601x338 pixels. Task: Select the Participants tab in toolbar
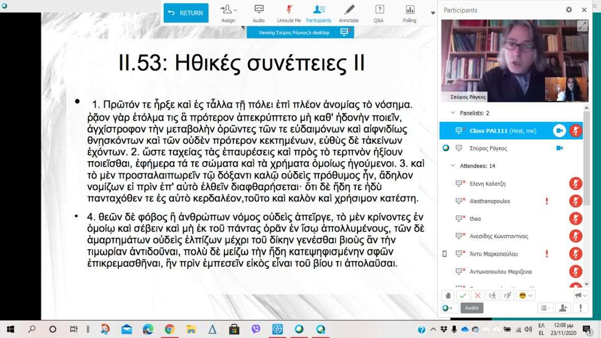318,13
